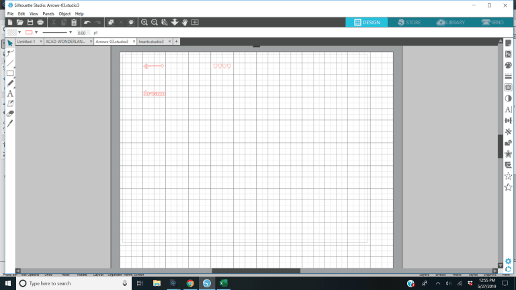Click the line thickness pt field

[x=82, y=32]
